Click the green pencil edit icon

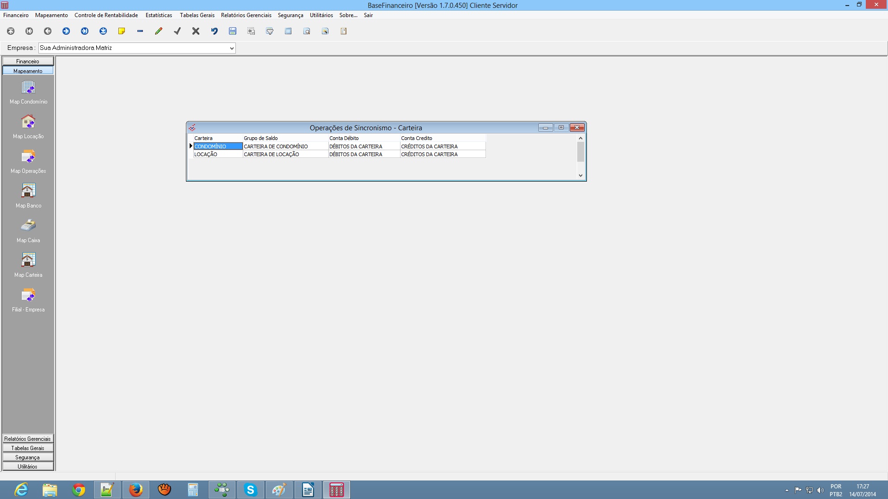pyautogui.click(x=159, y=31)
